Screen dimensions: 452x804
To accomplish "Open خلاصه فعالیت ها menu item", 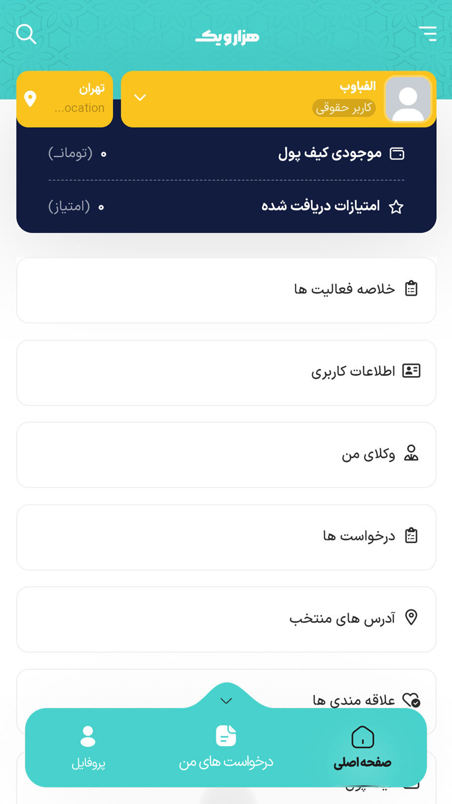I will pos(226,290).
